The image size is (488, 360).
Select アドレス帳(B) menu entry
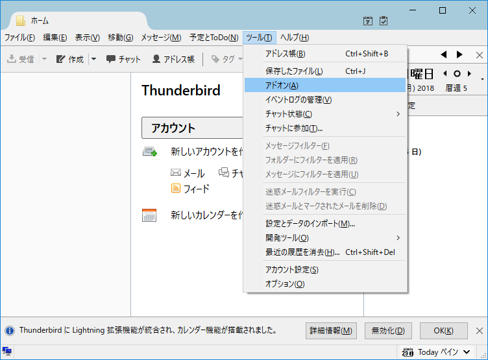coord(325,54)
